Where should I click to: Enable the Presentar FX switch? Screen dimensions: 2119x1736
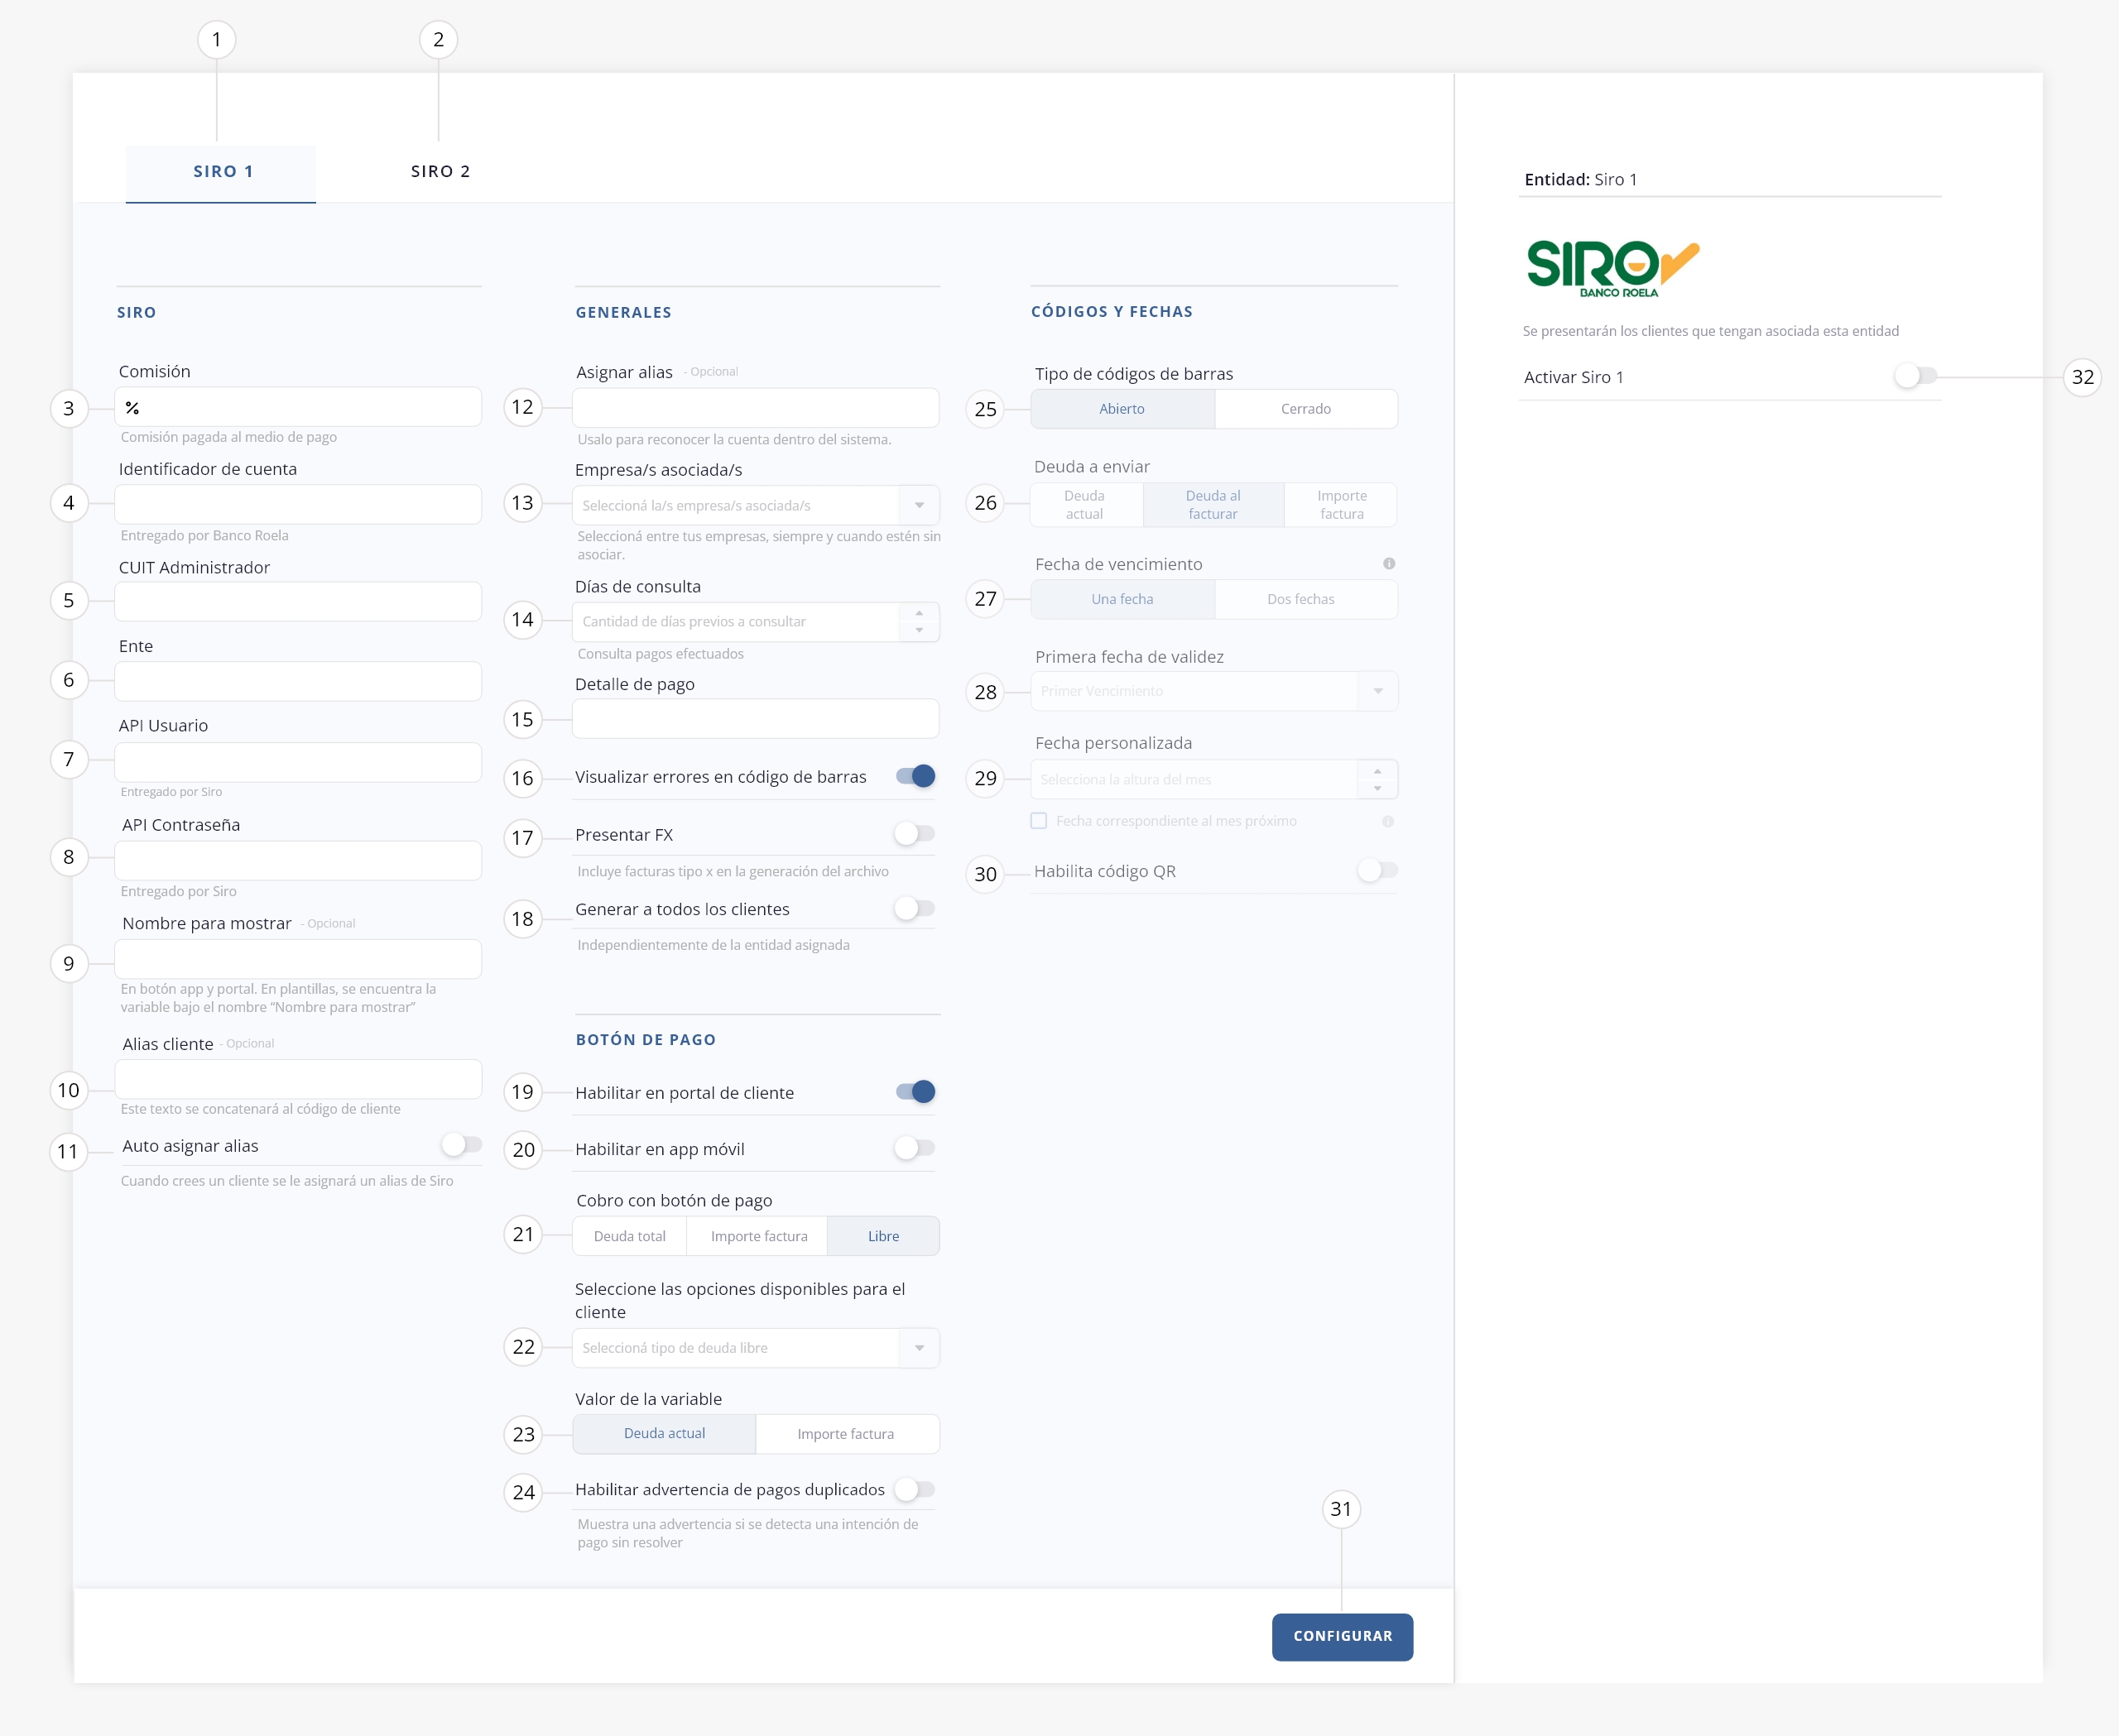915,833
